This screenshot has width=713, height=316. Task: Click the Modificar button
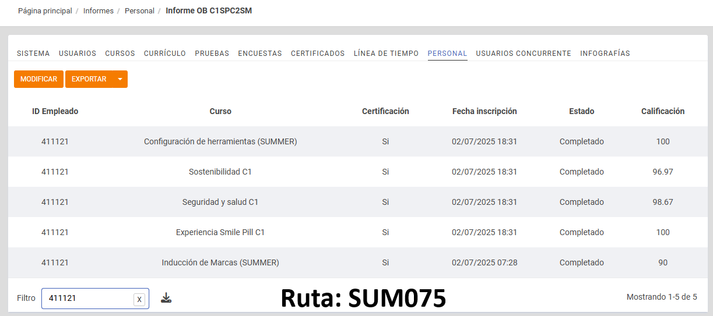tap(38, 79)
